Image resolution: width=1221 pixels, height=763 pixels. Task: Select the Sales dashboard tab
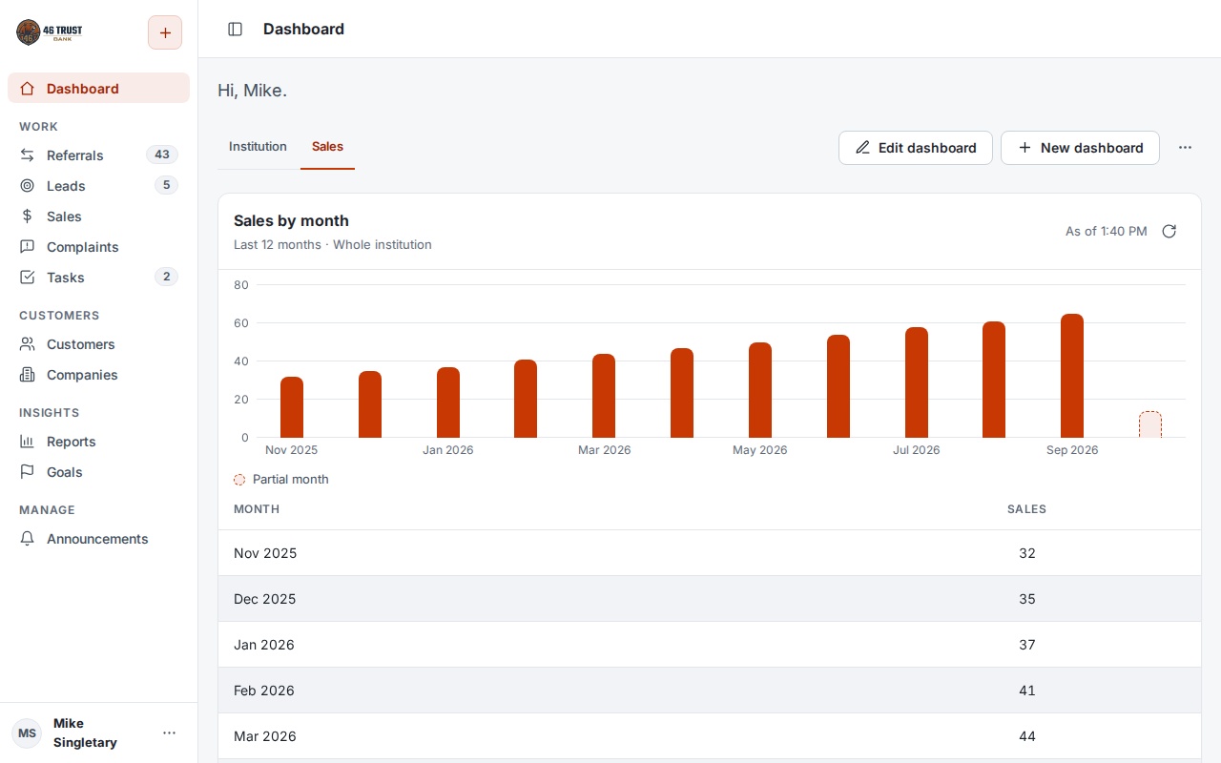pyautogui.click(x=327, y=147)
